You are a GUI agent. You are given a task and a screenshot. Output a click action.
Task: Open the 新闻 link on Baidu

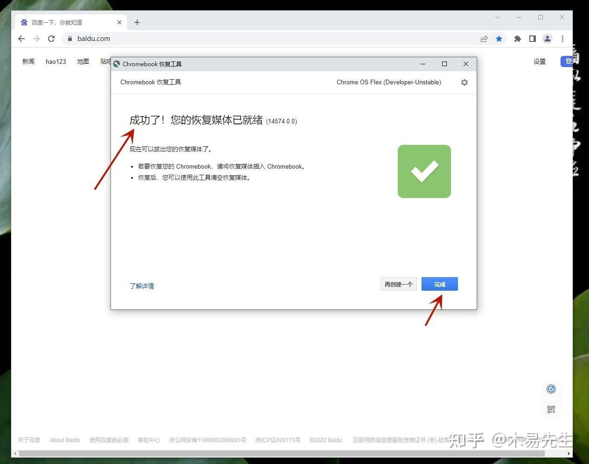(x=28, y=61)
